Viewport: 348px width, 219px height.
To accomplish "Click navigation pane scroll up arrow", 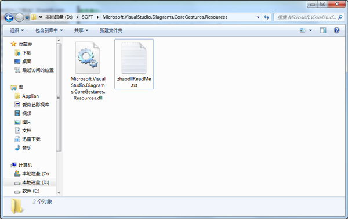I will pos(59,40).
